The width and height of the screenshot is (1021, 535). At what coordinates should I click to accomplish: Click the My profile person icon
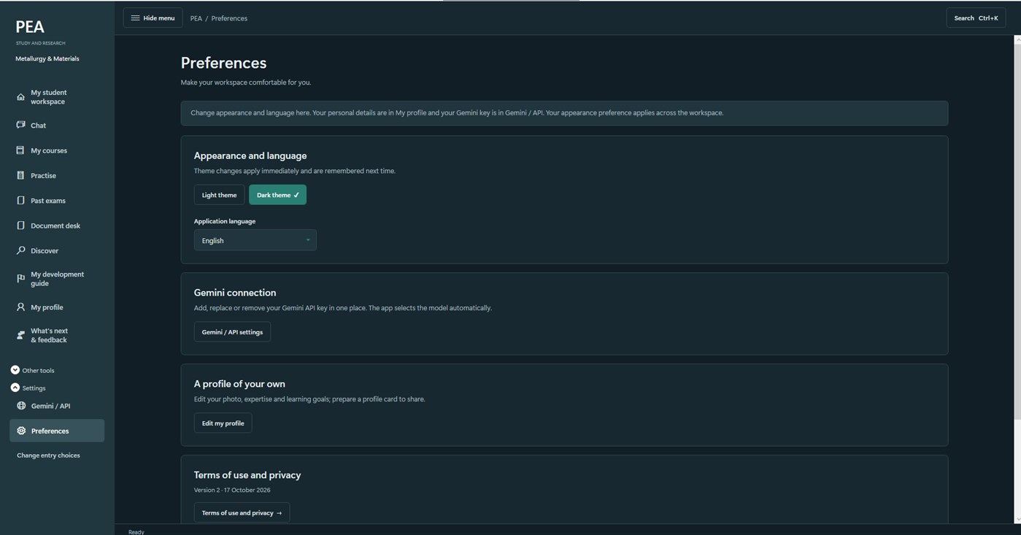click(20, 307)
